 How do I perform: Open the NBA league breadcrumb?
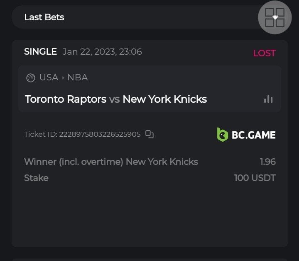pos(78,78)
